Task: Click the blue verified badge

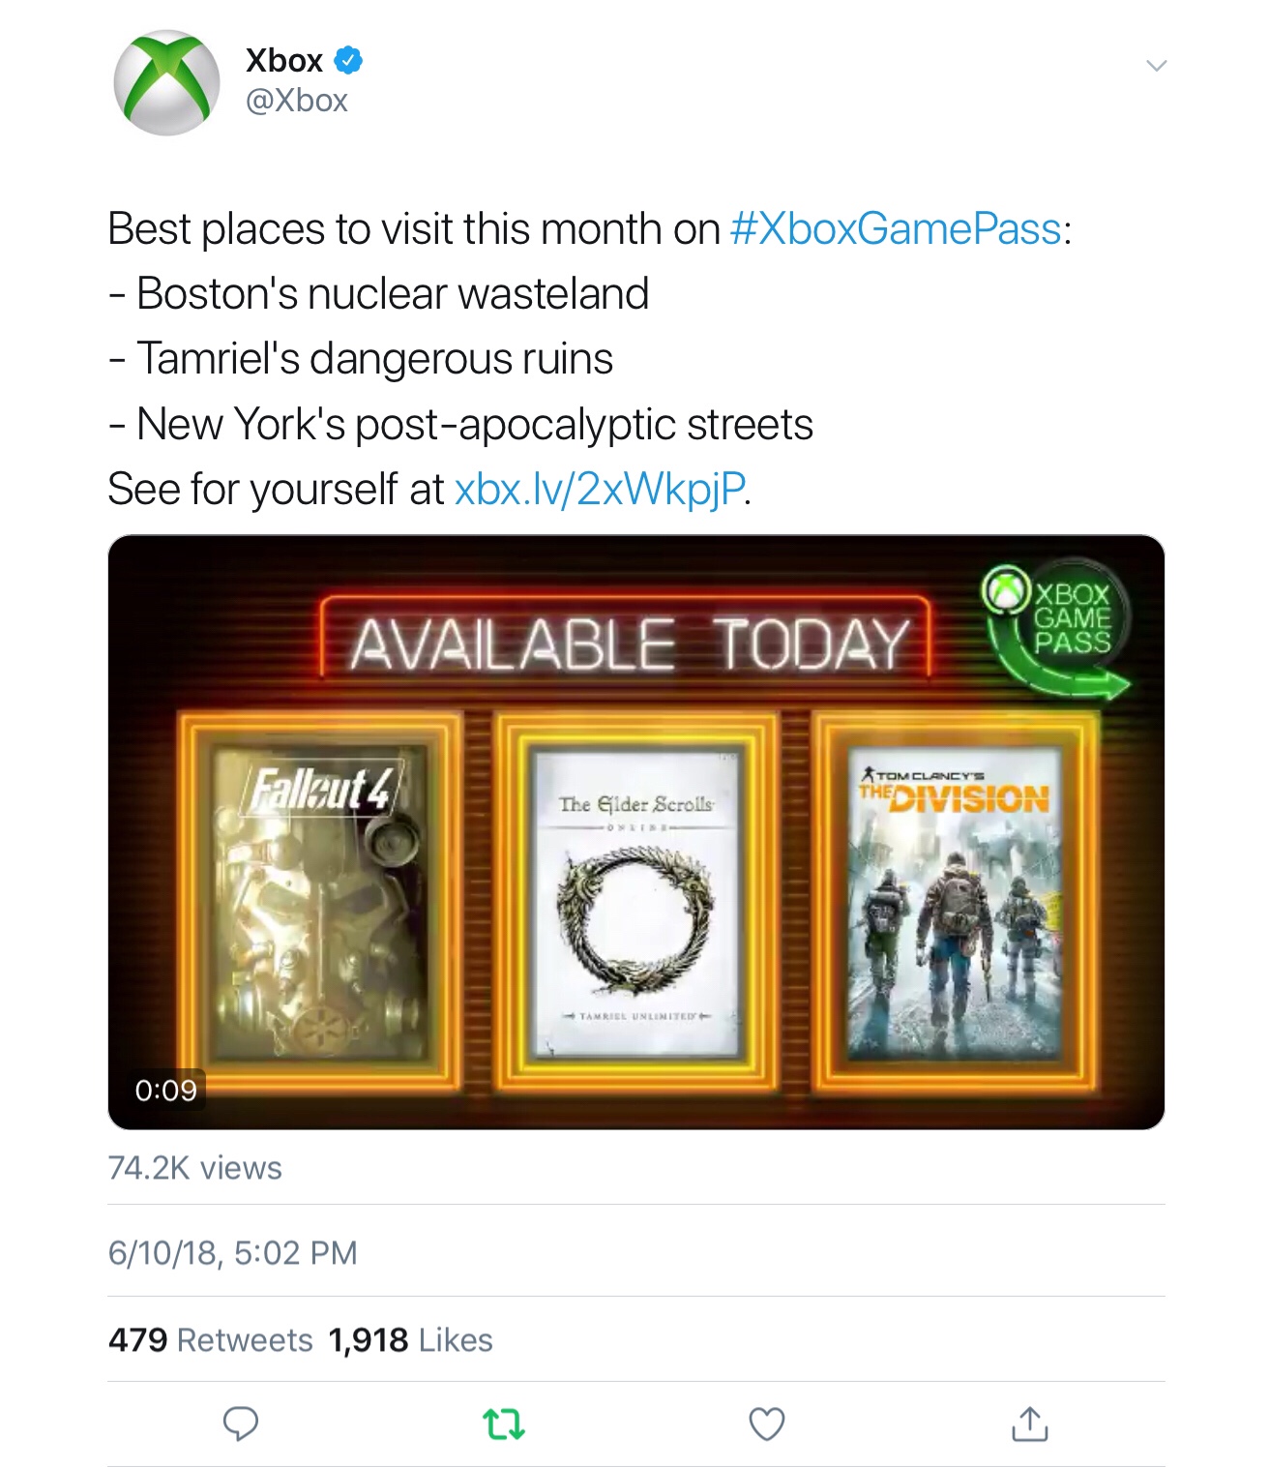Action: coord(348,60)
